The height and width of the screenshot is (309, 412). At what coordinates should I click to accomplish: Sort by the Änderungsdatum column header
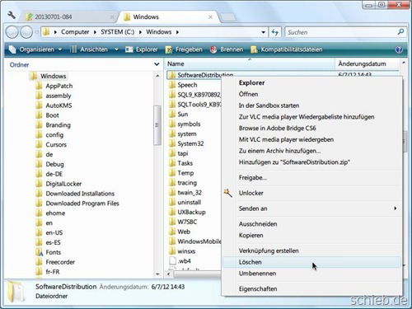tap(367, 64)
